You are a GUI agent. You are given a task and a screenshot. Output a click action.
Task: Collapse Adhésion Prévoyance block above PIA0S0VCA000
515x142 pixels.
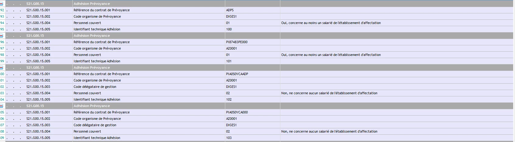point(1,106)
